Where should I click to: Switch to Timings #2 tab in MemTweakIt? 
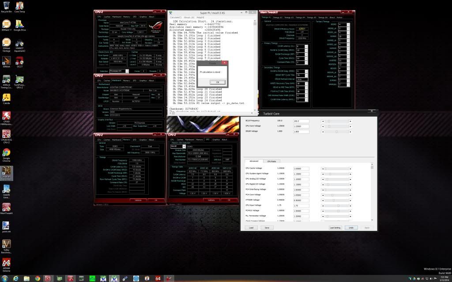[278, 18]
